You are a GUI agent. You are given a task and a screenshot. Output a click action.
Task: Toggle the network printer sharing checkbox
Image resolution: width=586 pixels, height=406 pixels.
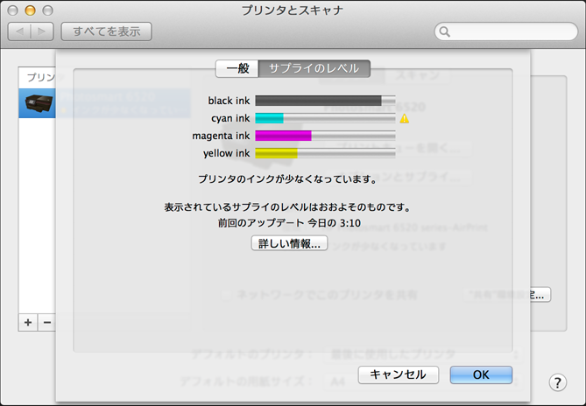click(227, 295)
